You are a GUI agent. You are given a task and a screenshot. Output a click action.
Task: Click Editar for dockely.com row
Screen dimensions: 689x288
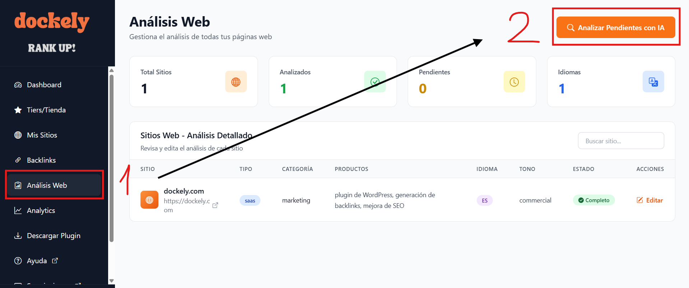click(650, 200)
